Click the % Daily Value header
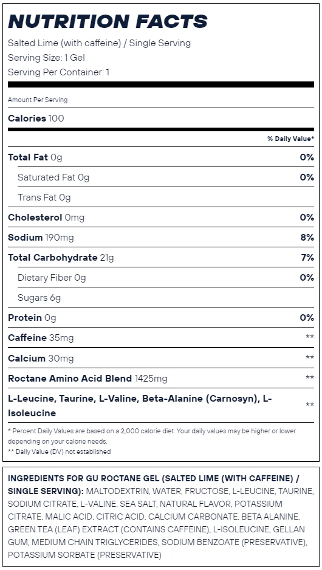 pos(291,139)
